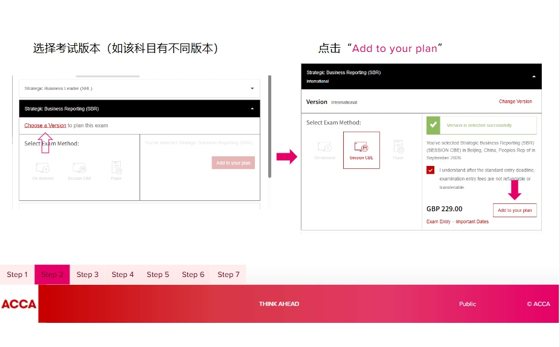This screenshot has width=560, height=347.
Task: Collapse the SBR International header in right panel
Action: pyautogui.click(x=422, y=76)
